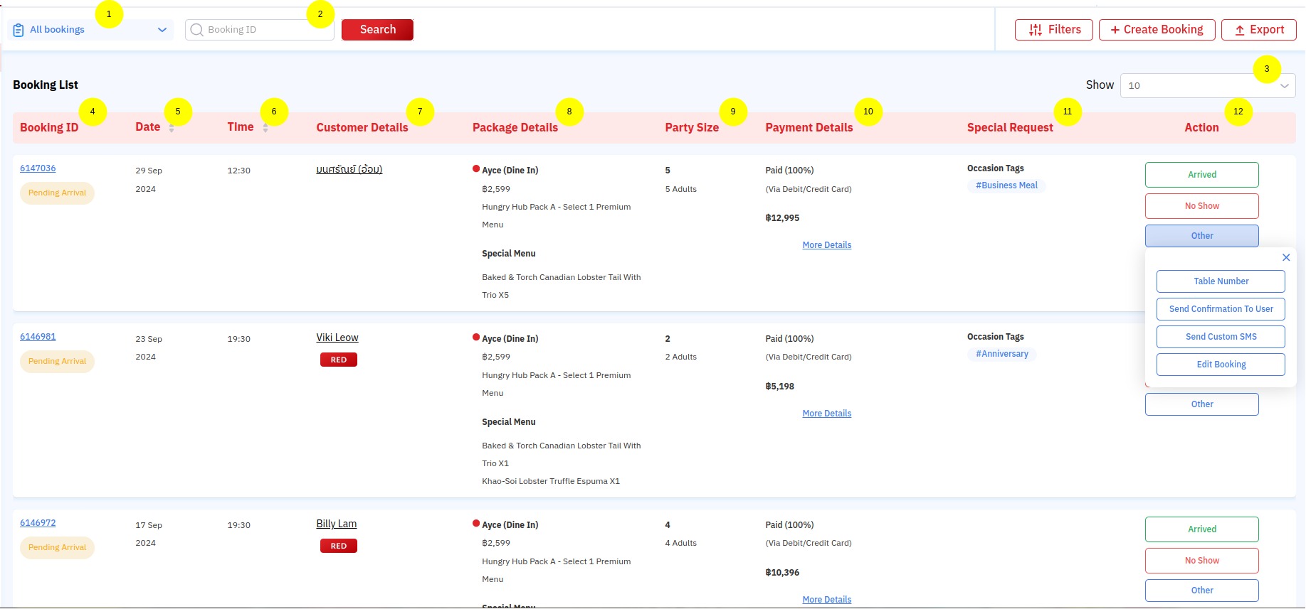
Task: Click the #Anniversary occasion tag
Action: click(x=1001, y=354)
